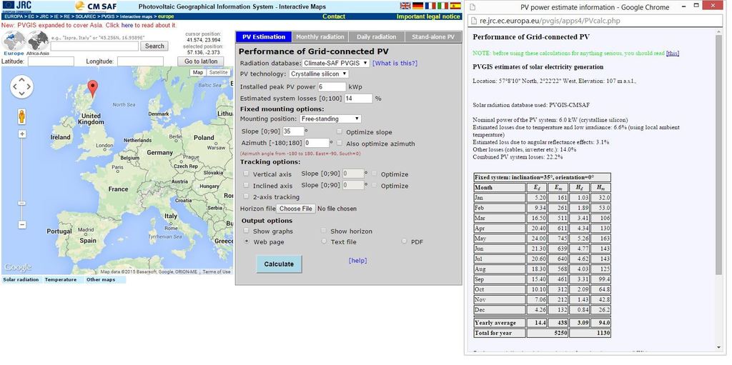Click the Street View pegman icon
732x365 pixels.
pos(22,116)
